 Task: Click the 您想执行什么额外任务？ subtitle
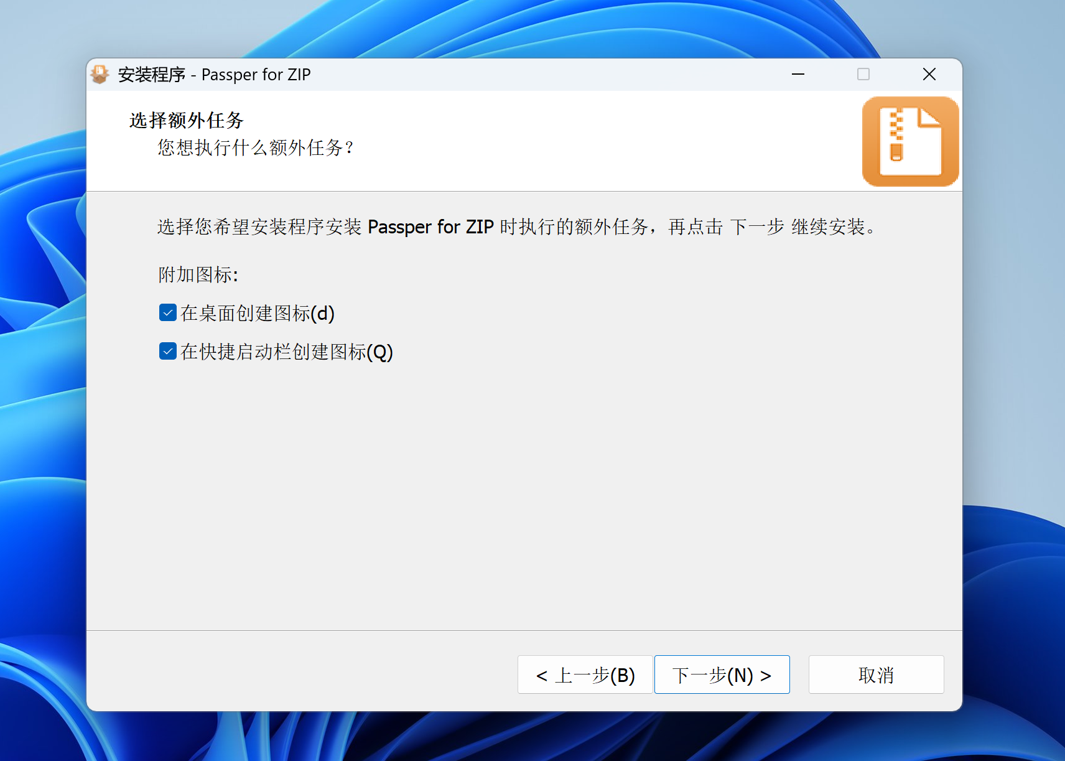pyautogui.click(x=256, y=148)
